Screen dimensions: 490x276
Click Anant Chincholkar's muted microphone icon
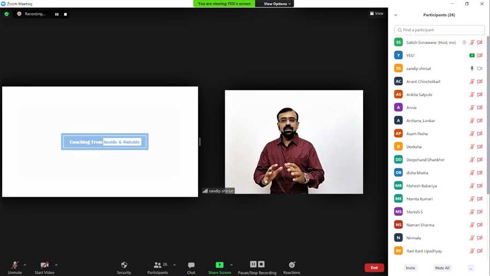(x=472, y=82)
